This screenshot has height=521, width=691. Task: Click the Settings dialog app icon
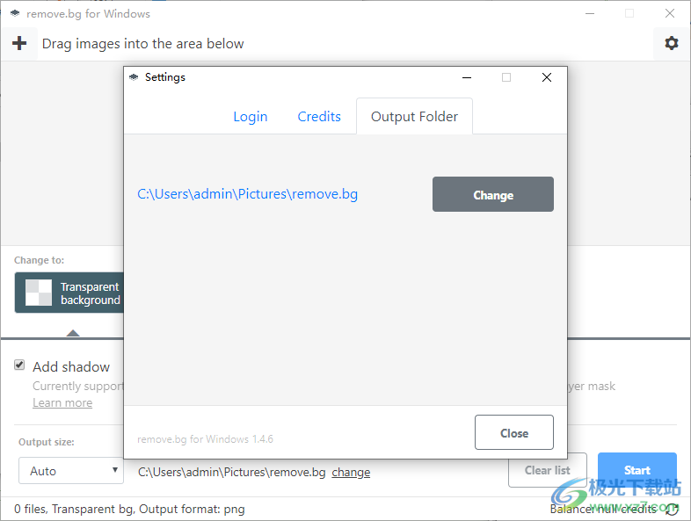click(134, 77)
